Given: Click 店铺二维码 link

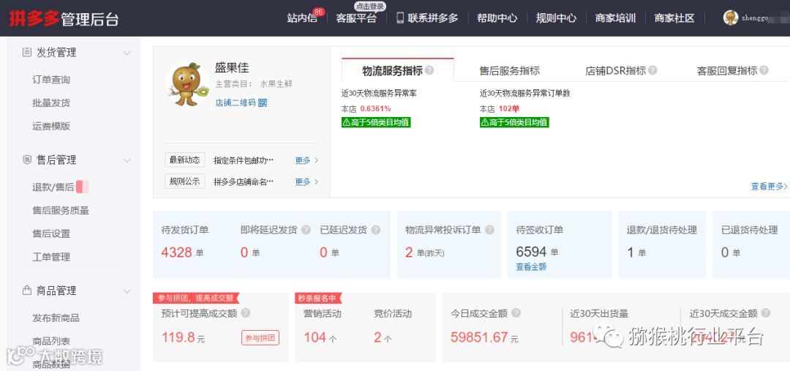Looking at the screenshot, I should click(236, 103).
